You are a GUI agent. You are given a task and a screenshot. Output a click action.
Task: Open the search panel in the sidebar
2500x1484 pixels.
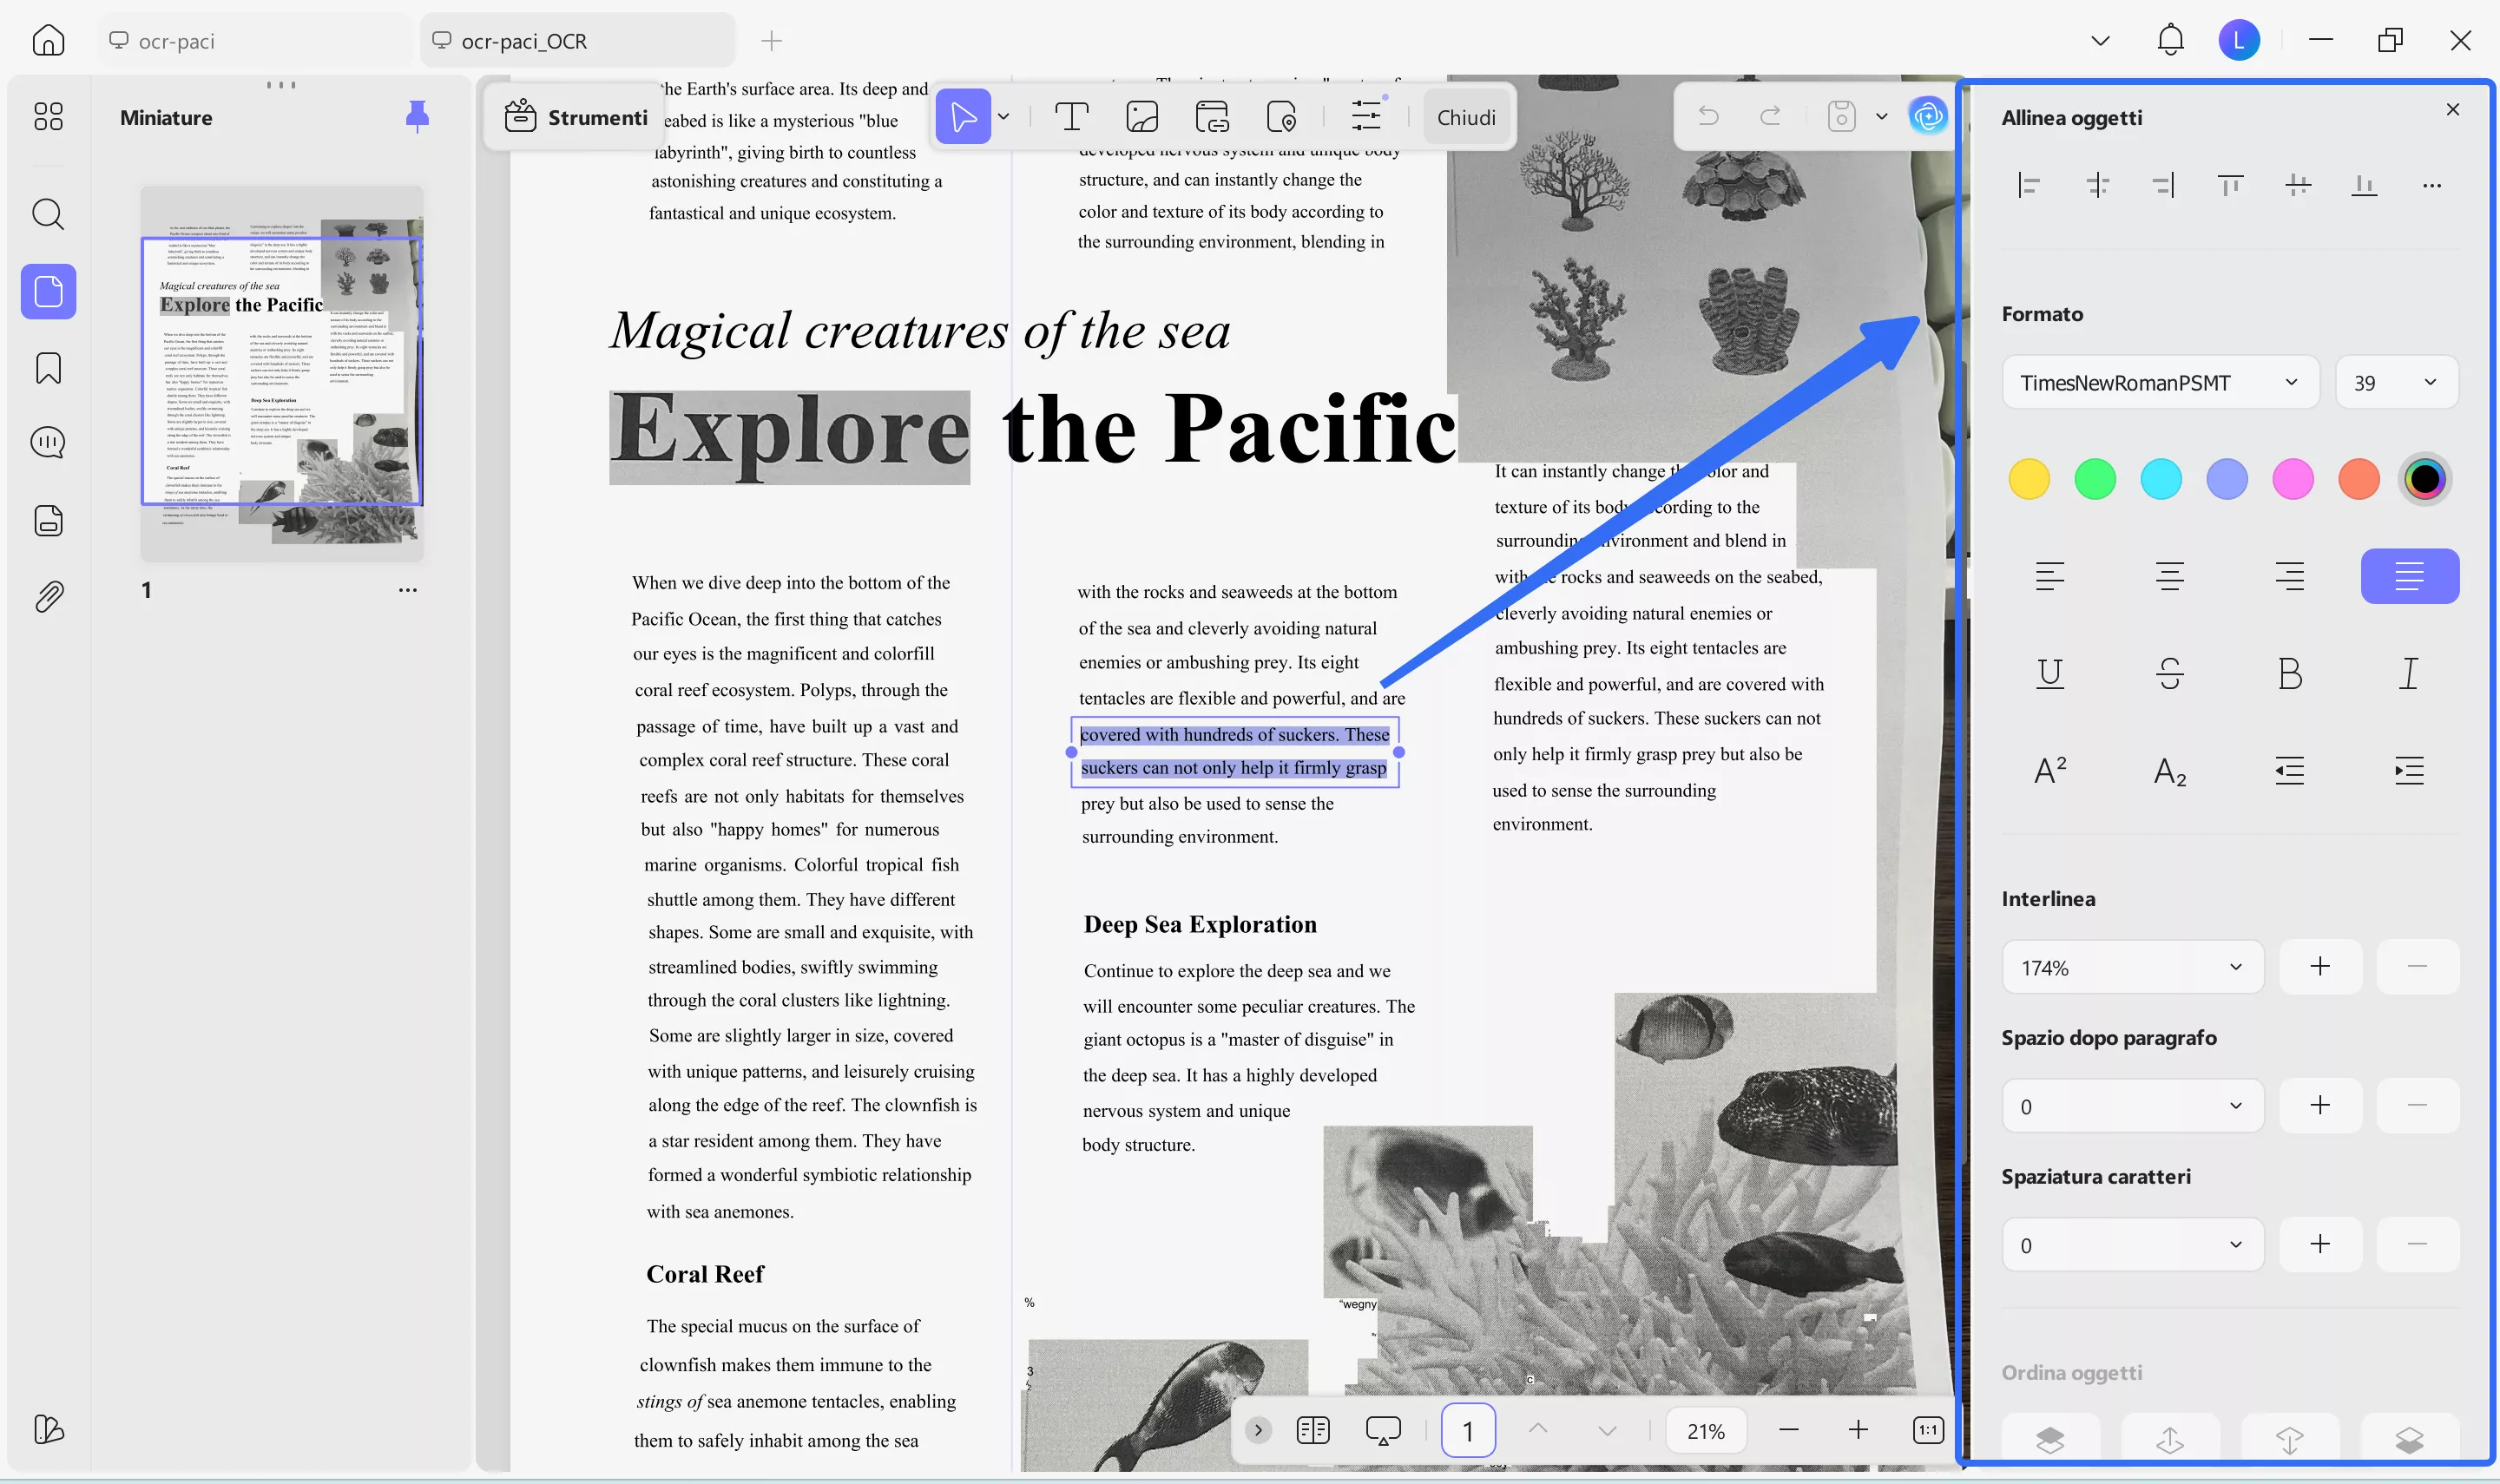[x=47, y=214]
